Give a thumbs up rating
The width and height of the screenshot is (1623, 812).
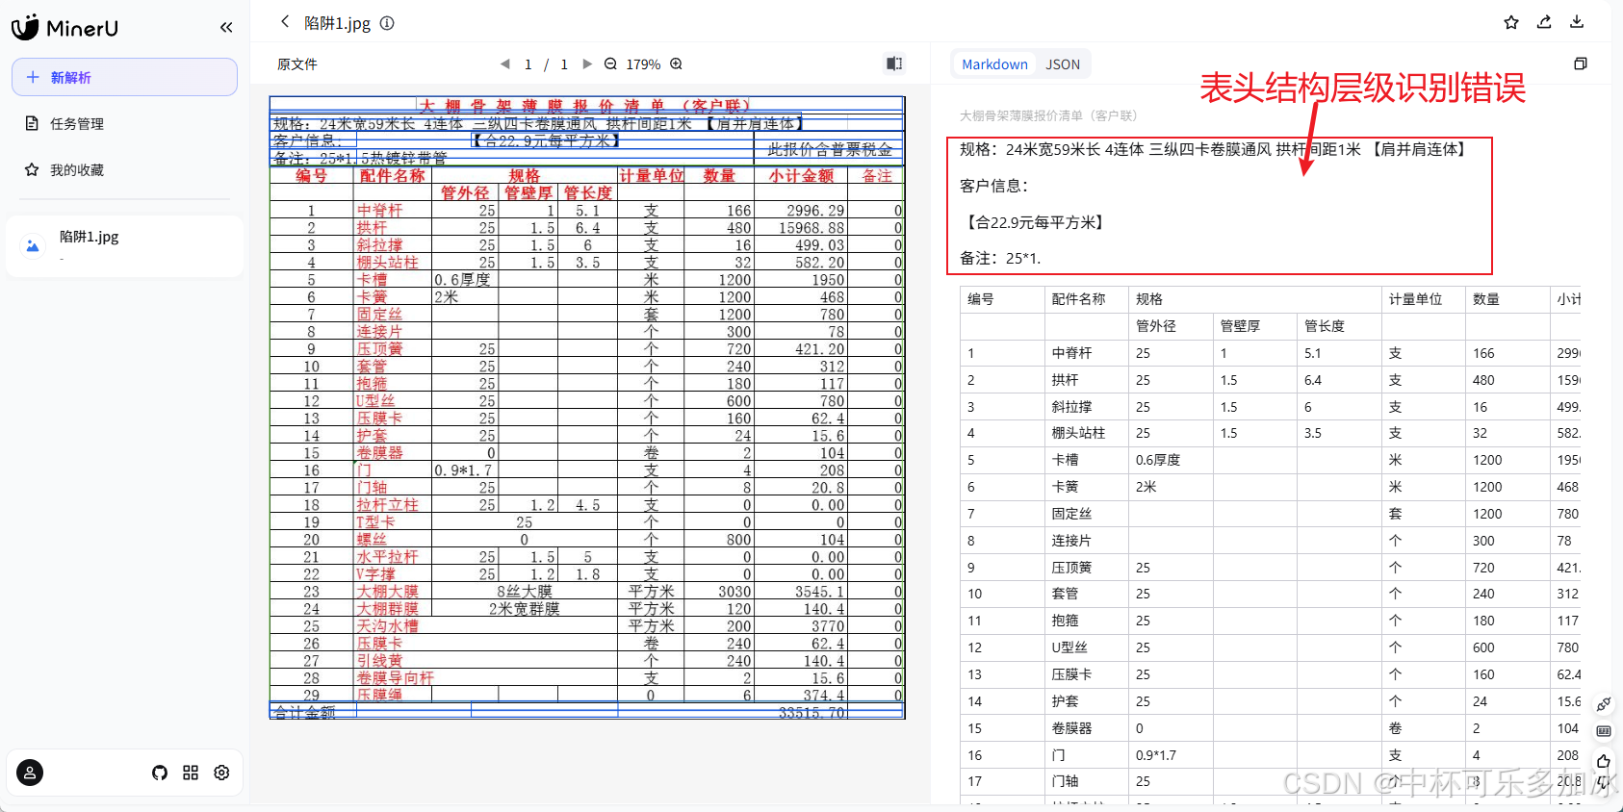tap(1603, 761)
